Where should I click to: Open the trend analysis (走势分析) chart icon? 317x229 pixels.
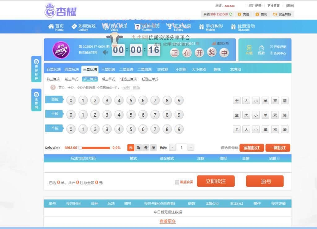tap(214, 43)
